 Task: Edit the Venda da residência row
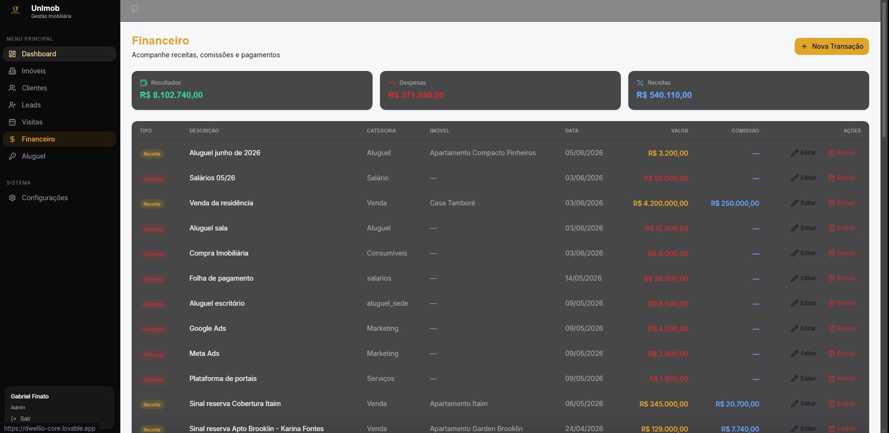coord(804,203)
